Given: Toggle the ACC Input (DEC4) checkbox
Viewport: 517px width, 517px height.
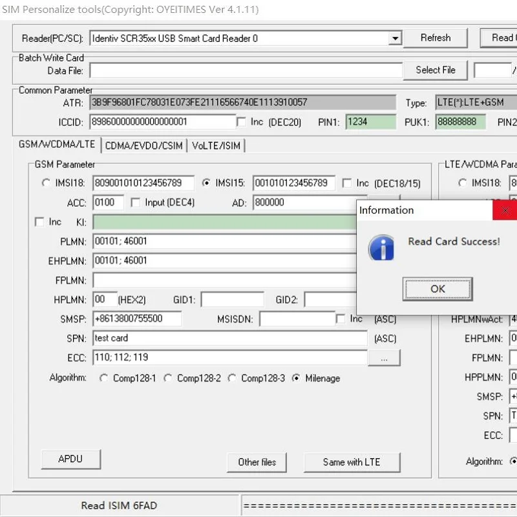Looking at the screenshot, I should point(136,202).
